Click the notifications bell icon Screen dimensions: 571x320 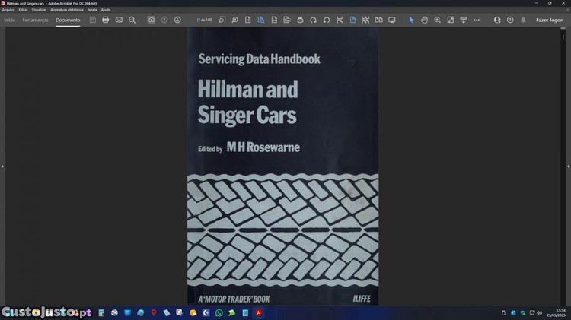[523, 20]
